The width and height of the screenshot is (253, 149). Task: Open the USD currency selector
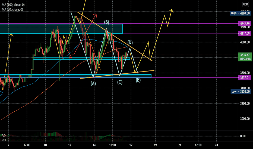[x=245, y=4]
